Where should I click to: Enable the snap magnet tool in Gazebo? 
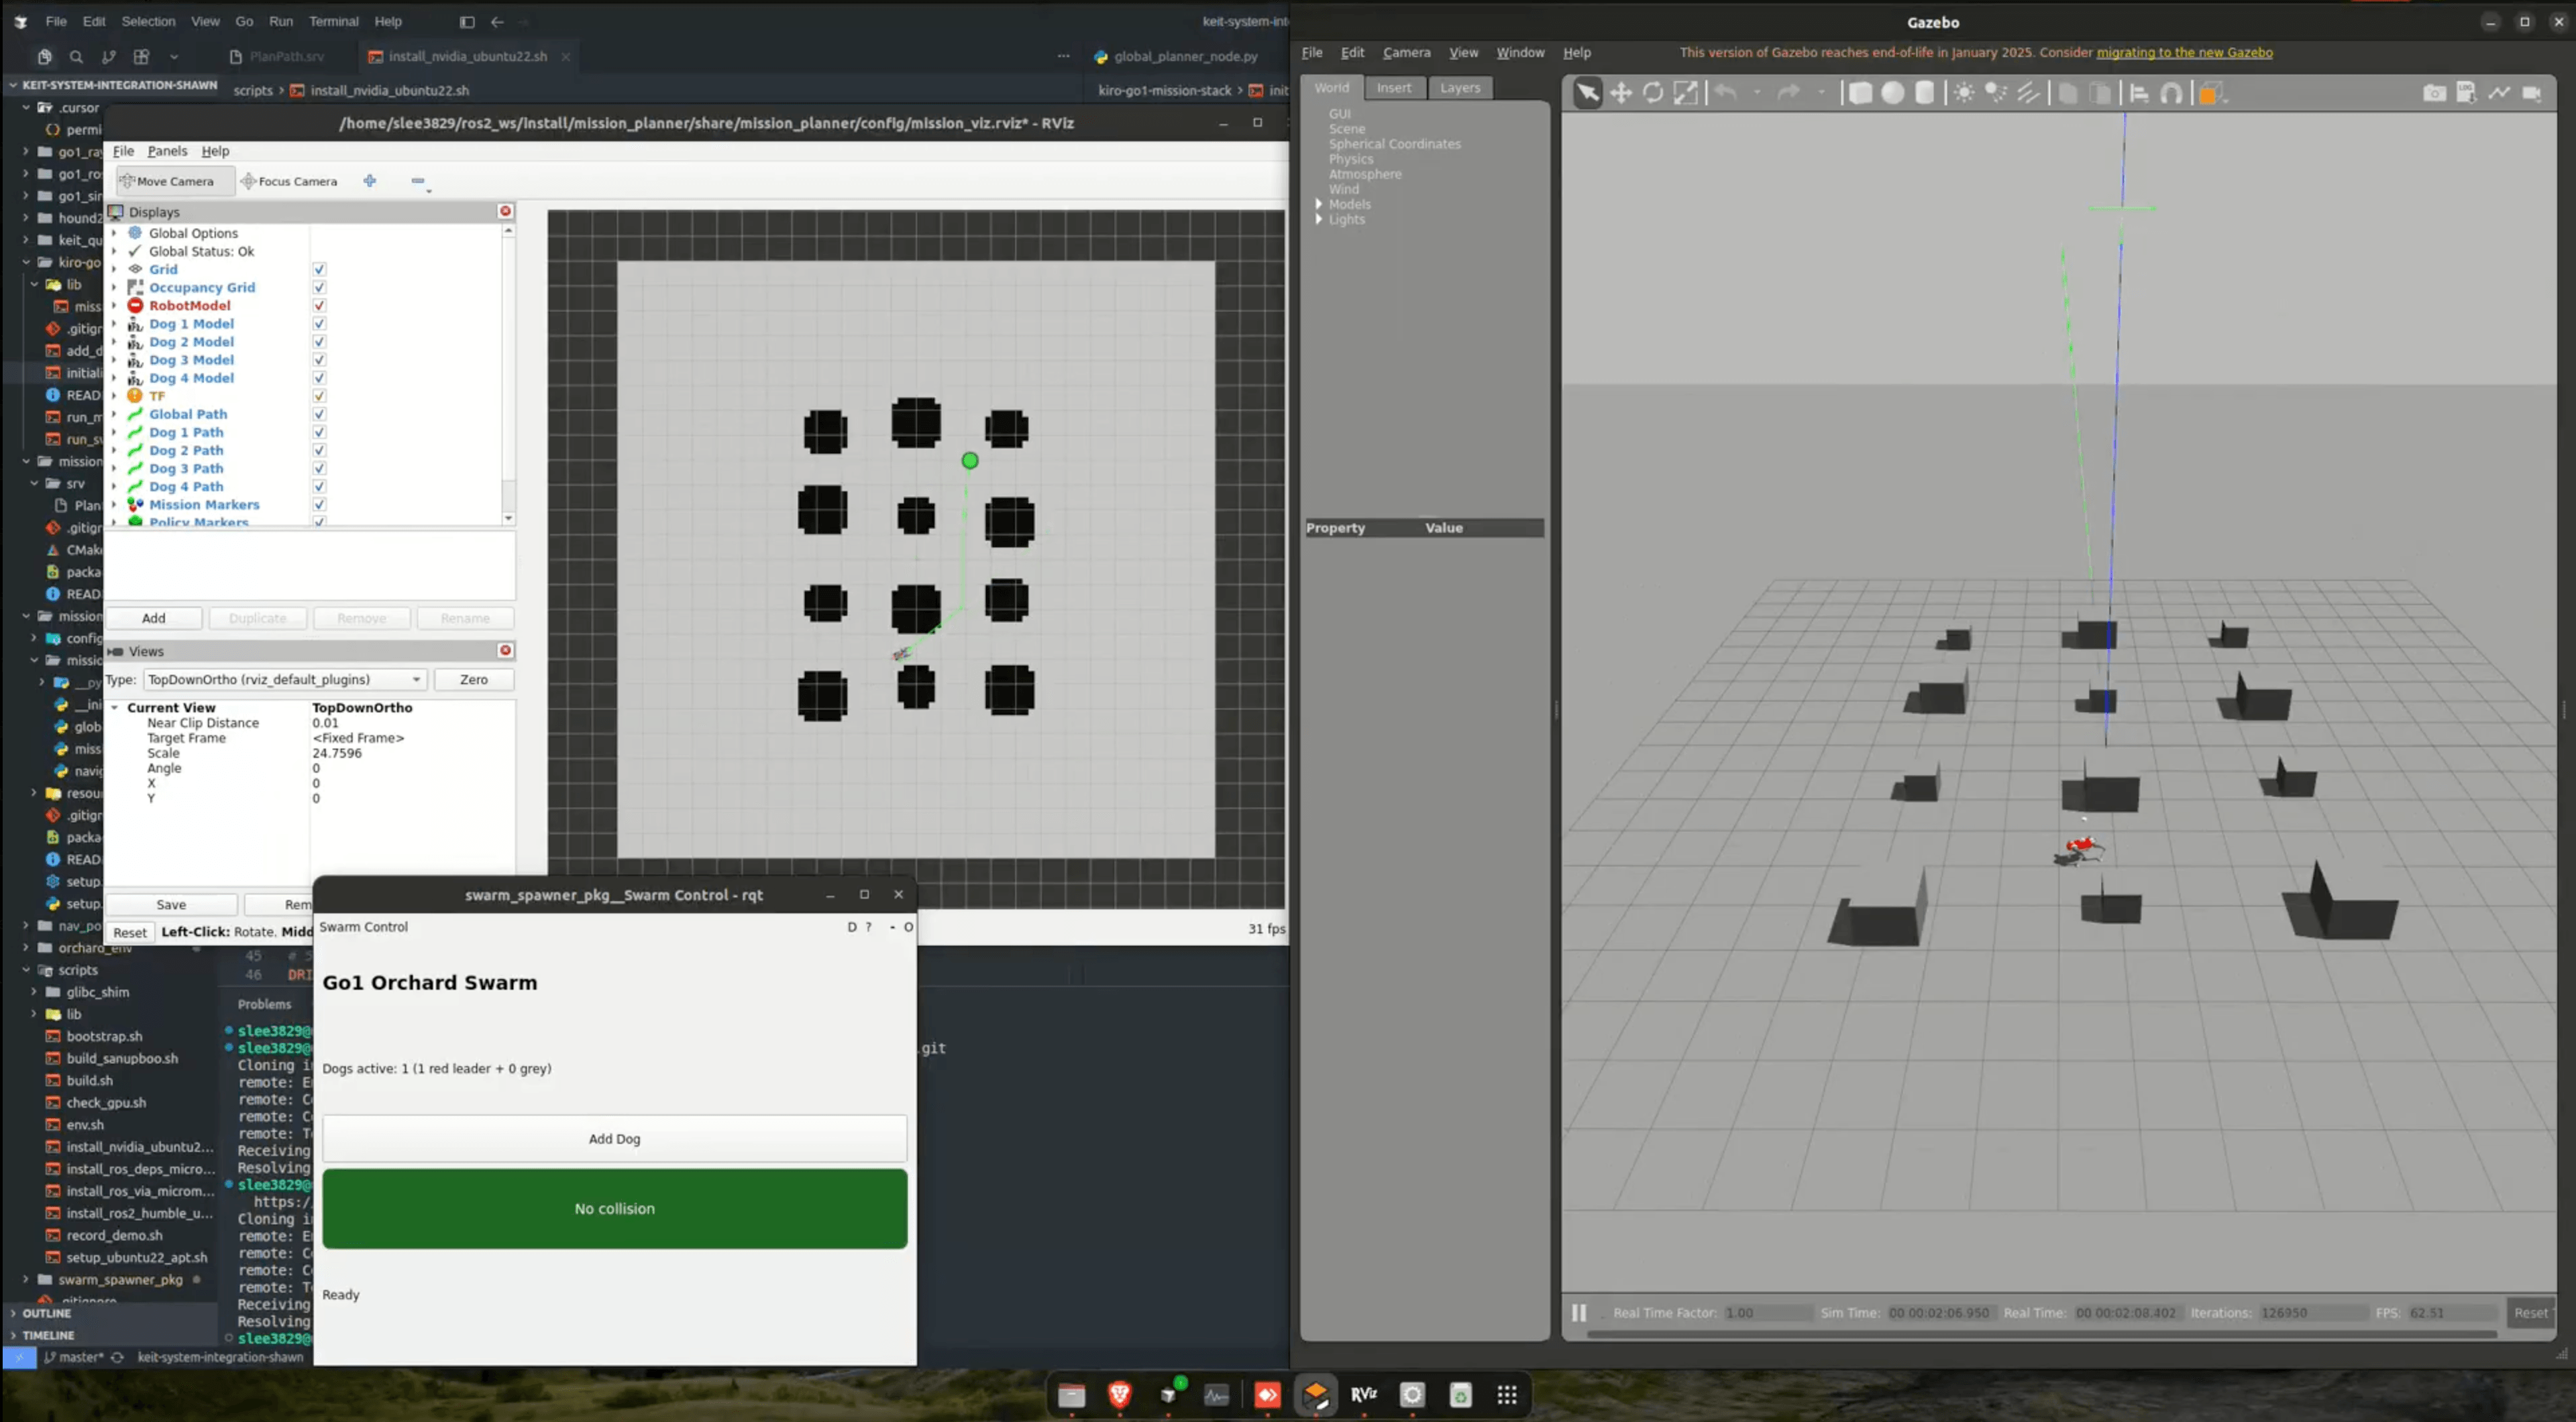(x=2171, y=93)
